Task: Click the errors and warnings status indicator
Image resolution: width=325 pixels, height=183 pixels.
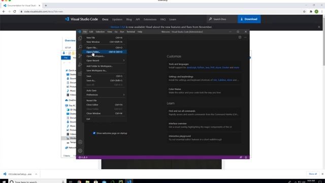Action: [x=83, y=157]
